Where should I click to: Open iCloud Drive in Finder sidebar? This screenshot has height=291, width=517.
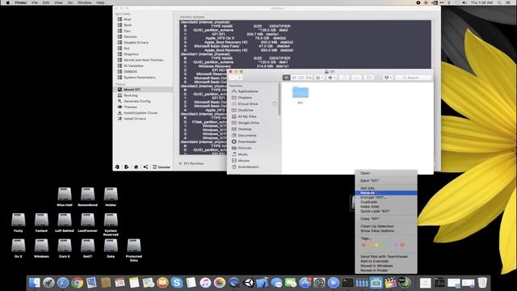coord(248,104)
